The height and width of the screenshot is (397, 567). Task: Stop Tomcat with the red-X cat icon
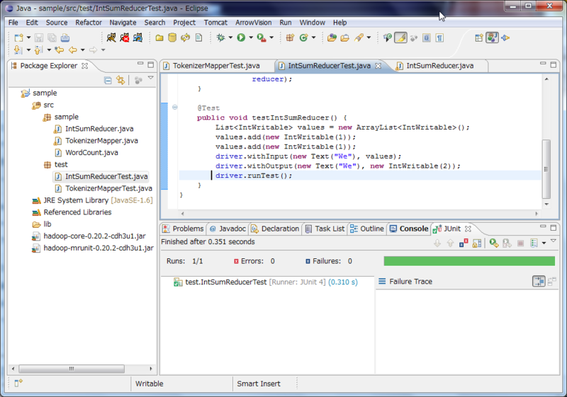[x=125, y=38]
